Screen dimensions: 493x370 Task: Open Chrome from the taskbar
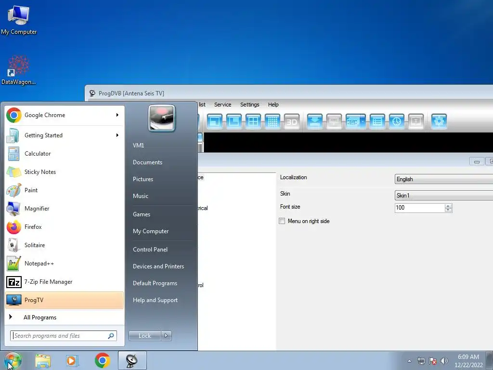tap(102, 360)
